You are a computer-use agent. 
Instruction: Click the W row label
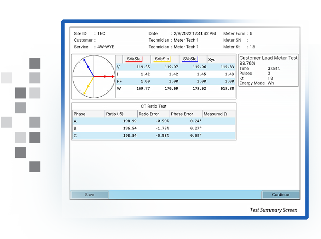(119, 89)
